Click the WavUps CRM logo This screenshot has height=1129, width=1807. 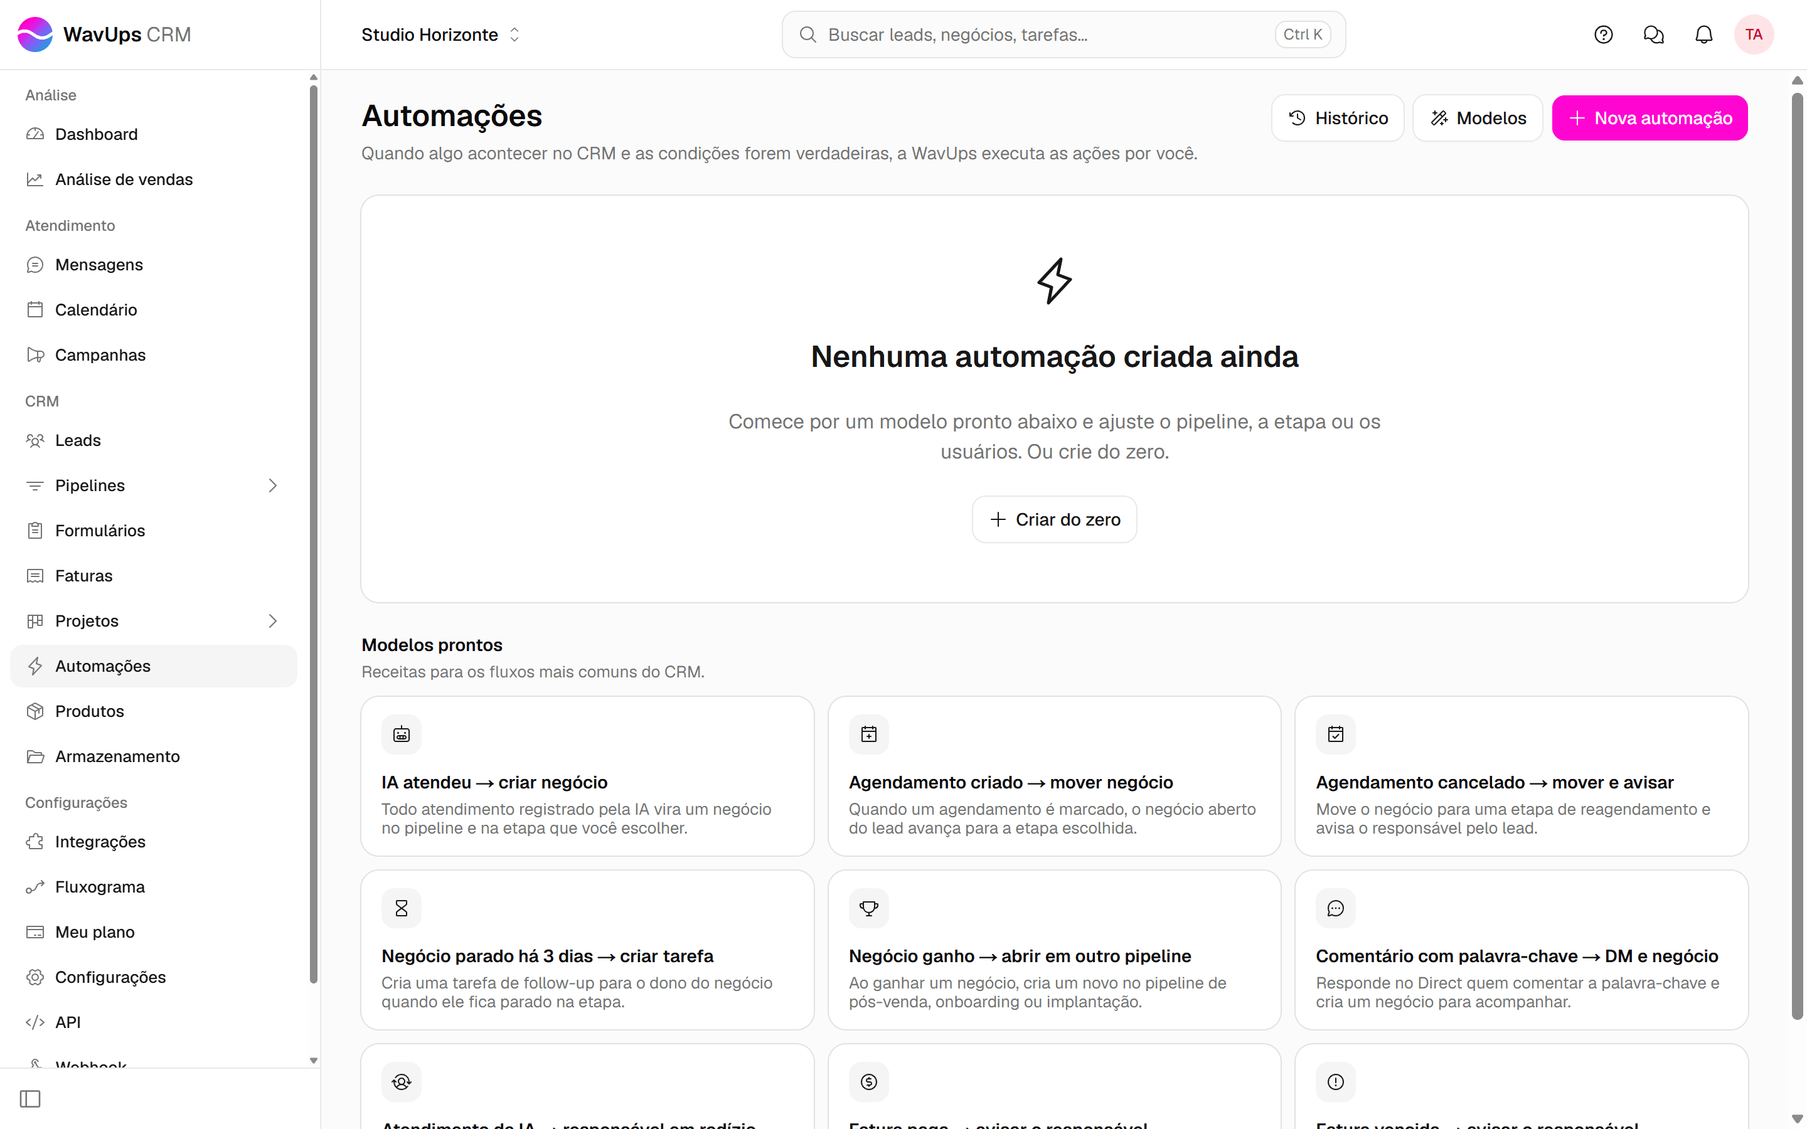104,34
